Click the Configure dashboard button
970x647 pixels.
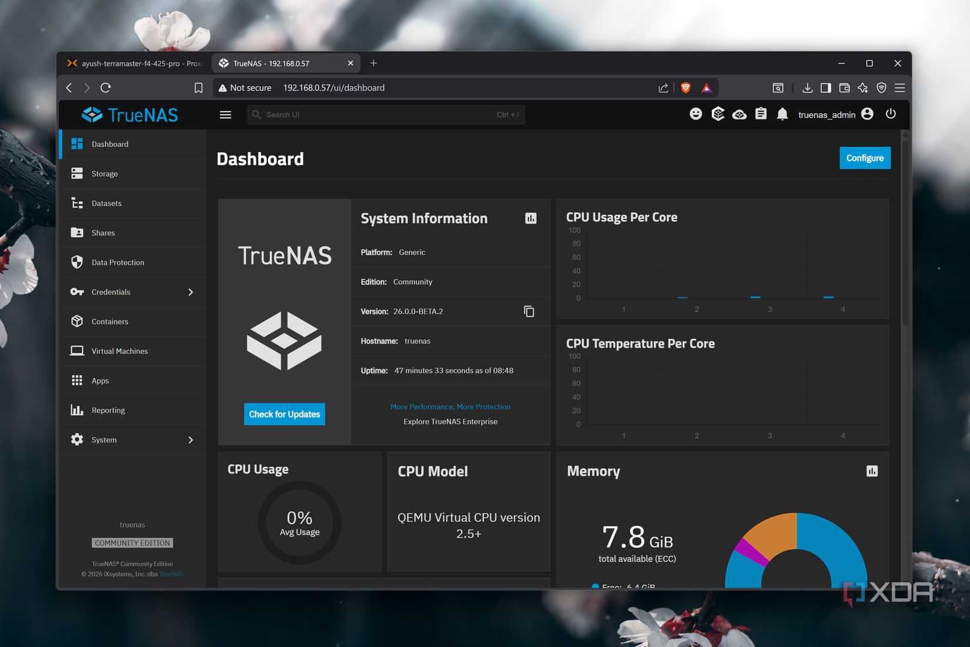tap(865, 158)
